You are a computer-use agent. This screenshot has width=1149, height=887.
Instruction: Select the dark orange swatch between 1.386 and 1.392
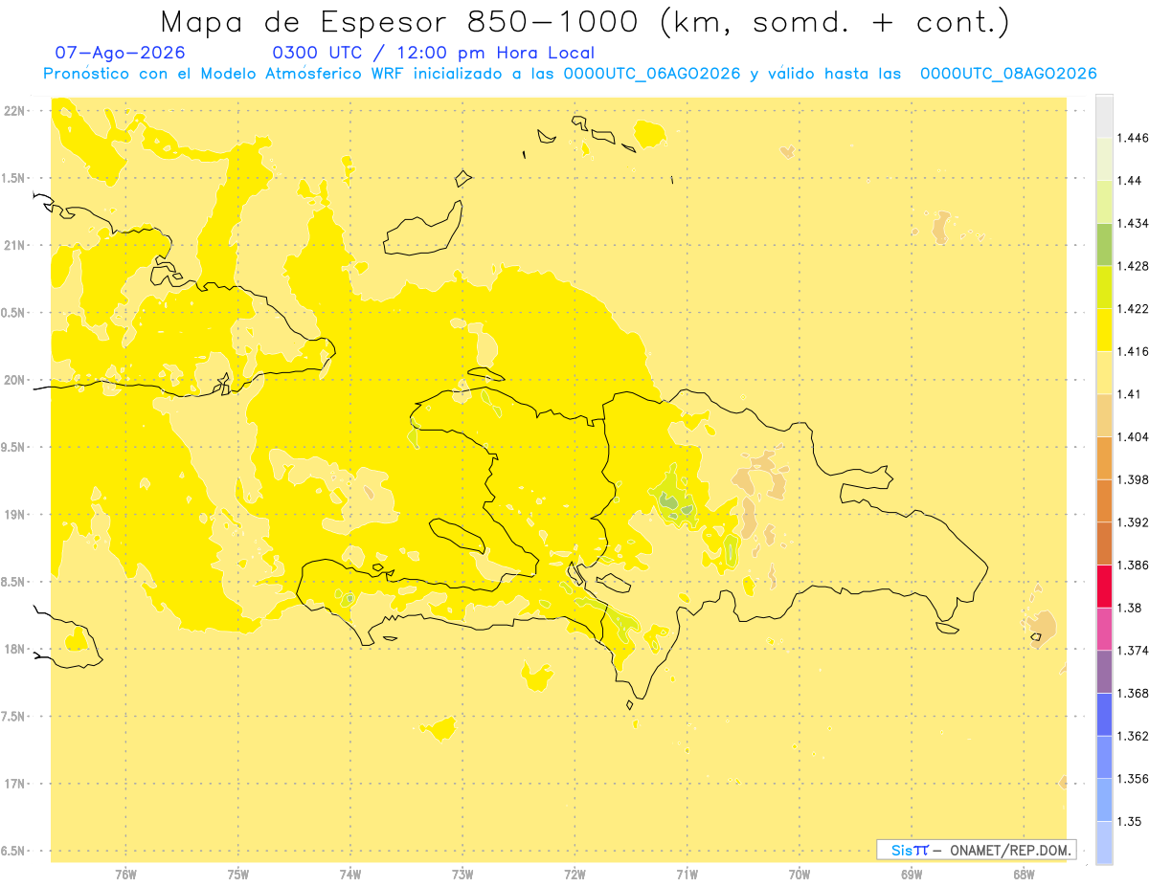(x=1104, y=543)
